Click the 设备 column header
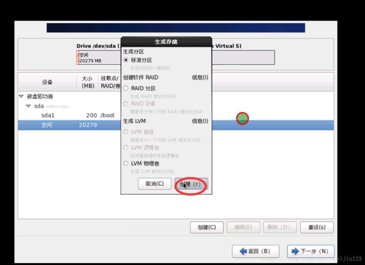Viewport: 365px width, 265px height. point(47,82)
